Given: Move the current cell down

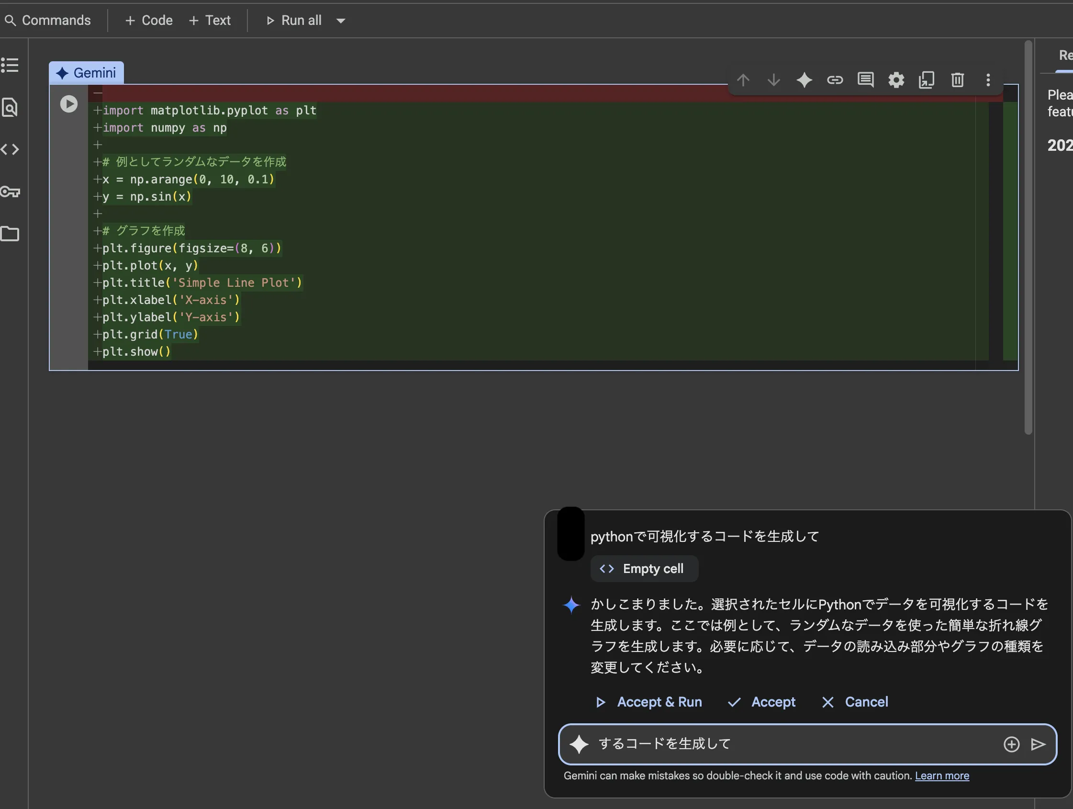Looking at the screenshot, I should pos(774,80).
